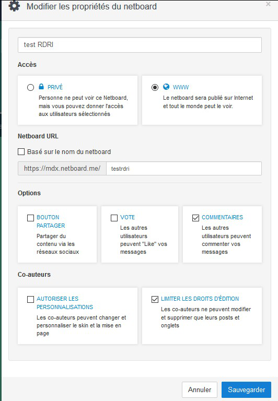Select the PRIVÉ access radio button
Screen dimensions: 278x401
pyautogui.click(x=30, y=88)
